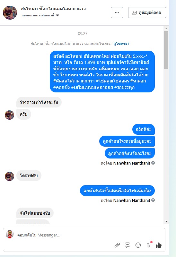Send a thumbs-up like

pos(159,245)
